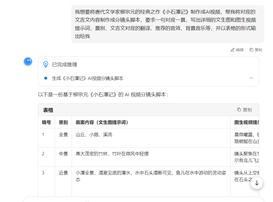Click the 高大茂密的竹林 prompt cell
Viewport: 273px width, 202px height.
112,154
